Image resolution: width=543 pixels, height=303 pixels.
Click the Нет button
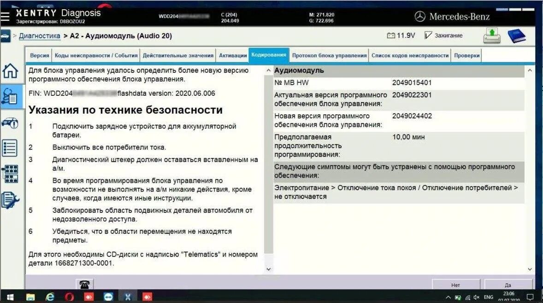point(456,285)
